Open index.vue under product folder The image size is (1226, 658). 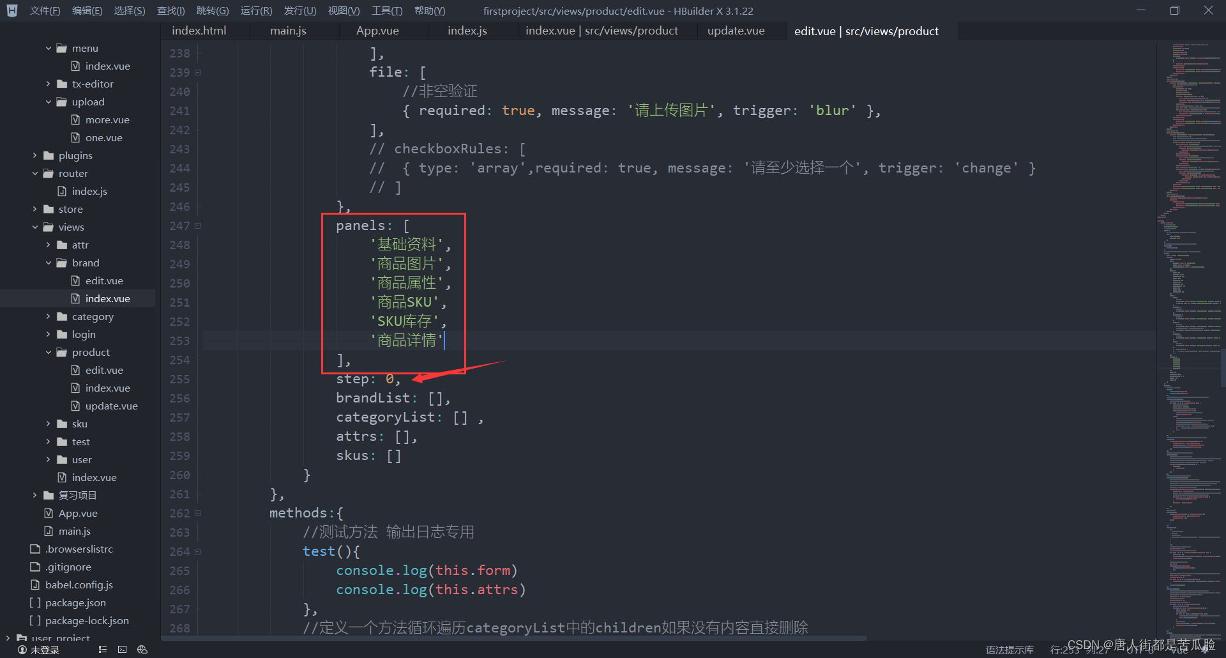pyautogui.click(x=107, y=388)
